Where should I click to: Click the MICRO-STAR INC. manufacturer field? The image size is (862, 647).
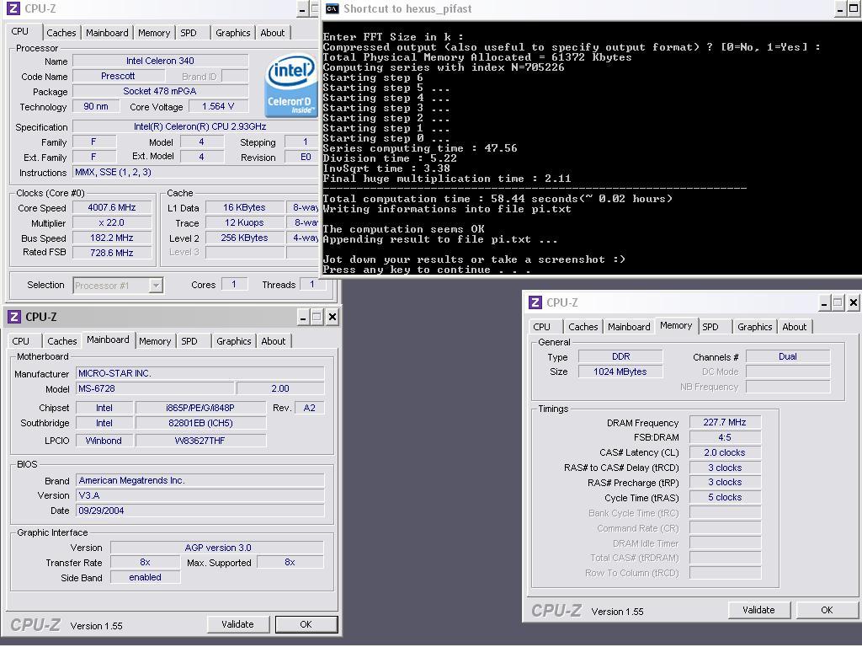click(200, 373)
